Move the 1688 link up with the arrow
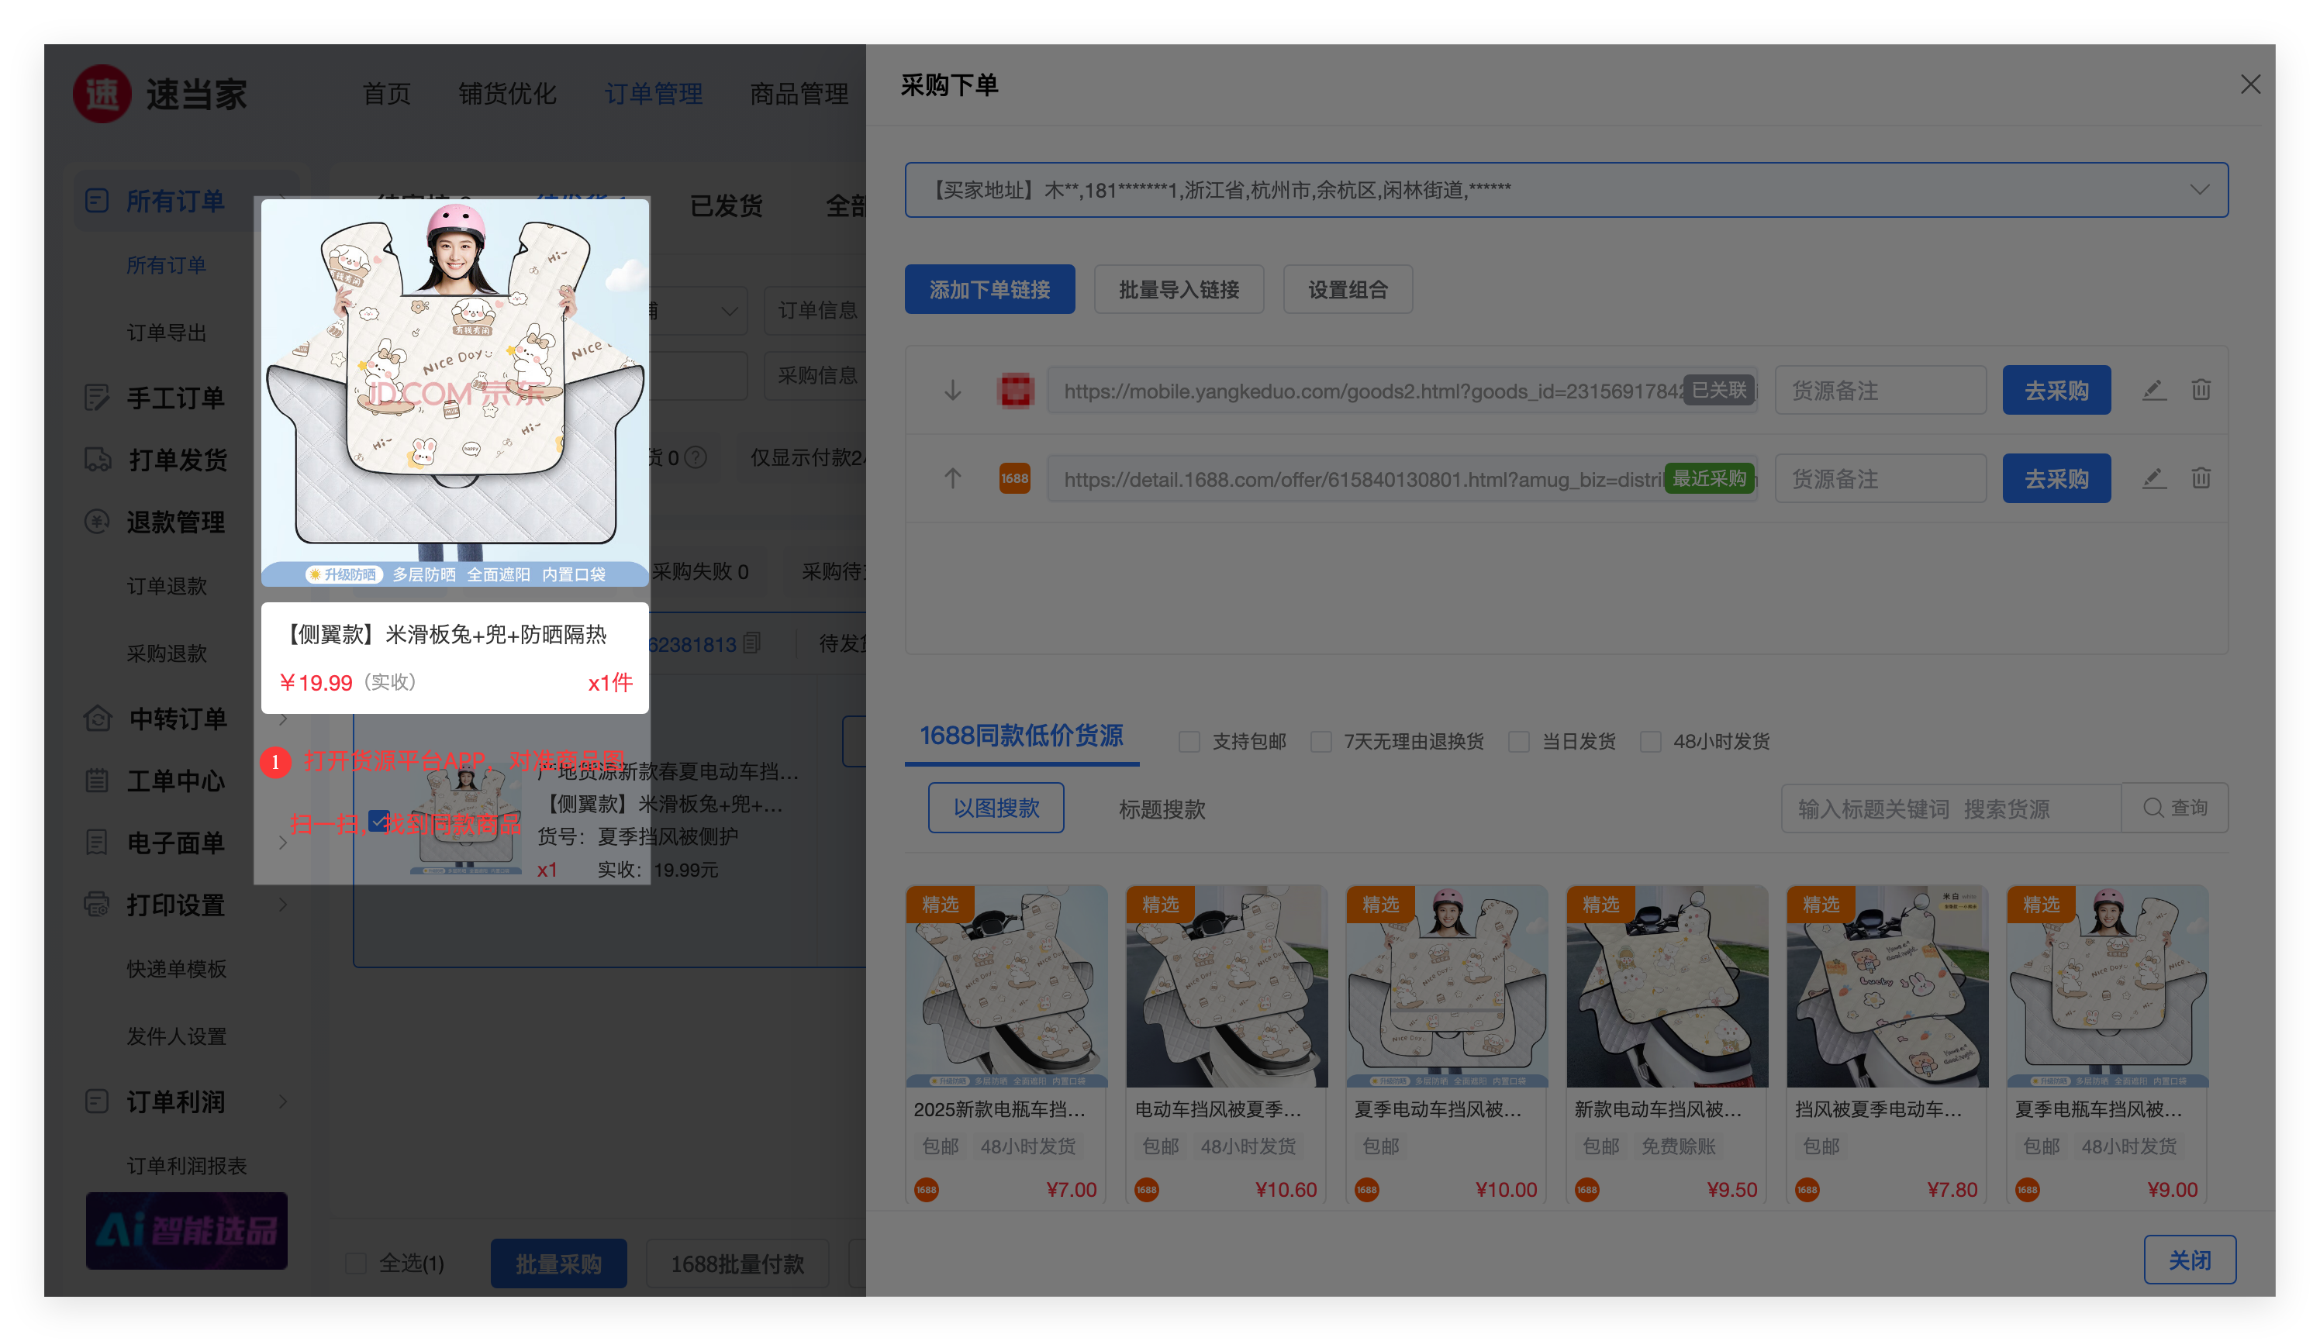 [953, 478]
